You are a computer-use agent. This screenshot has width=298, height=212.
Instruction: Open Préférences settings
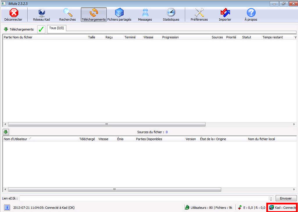[199, 15]
